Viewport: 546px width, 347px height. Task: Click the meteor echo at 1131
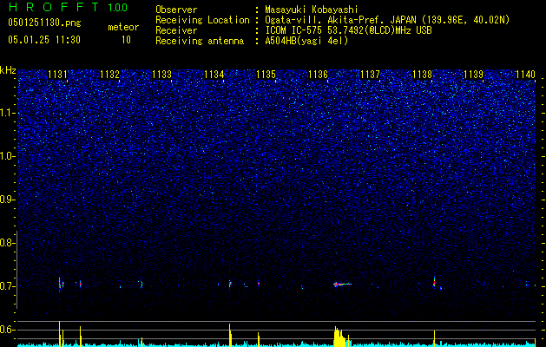tap(60, 284)
